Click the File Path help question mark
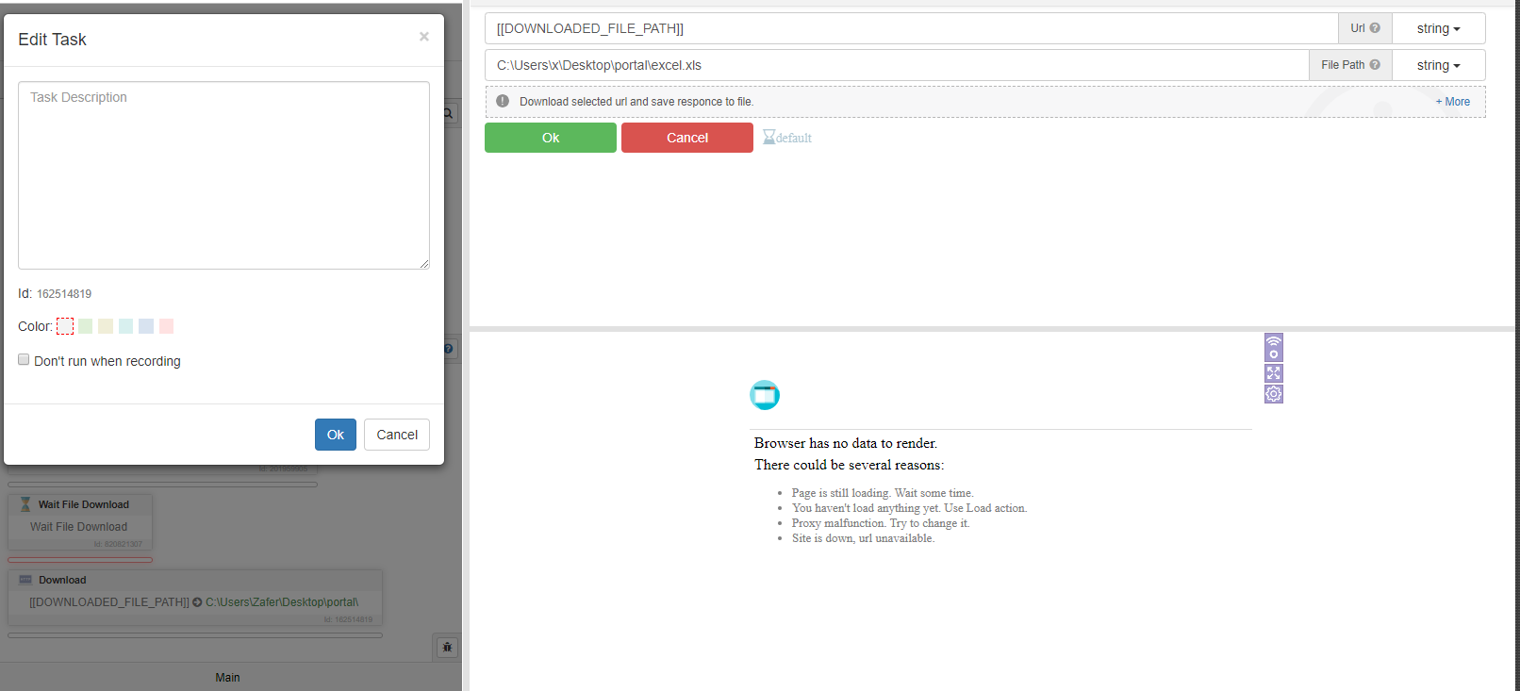1520x691 pixels. (x=1375, y=65)
